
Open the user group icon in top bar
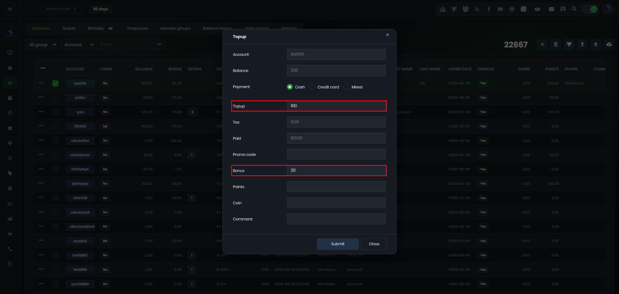tap(466, 9)
